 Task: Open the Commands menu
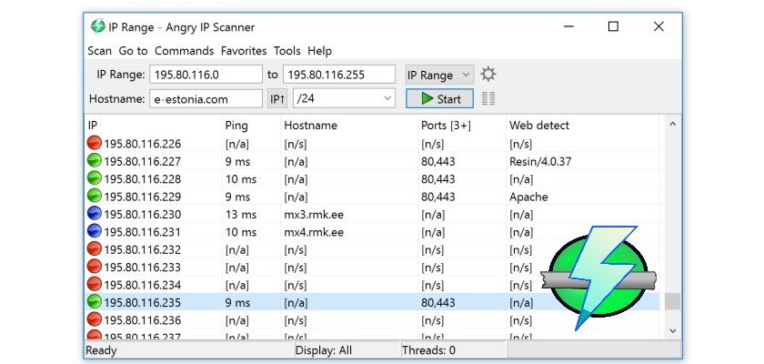pos(184,51)
